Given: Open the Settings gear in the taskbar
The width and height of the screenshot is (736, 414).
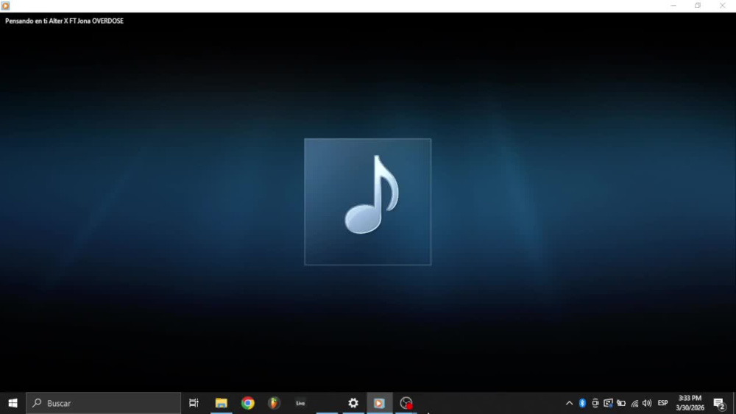Looking at the screenshot, I should click(x=353, y=403).
